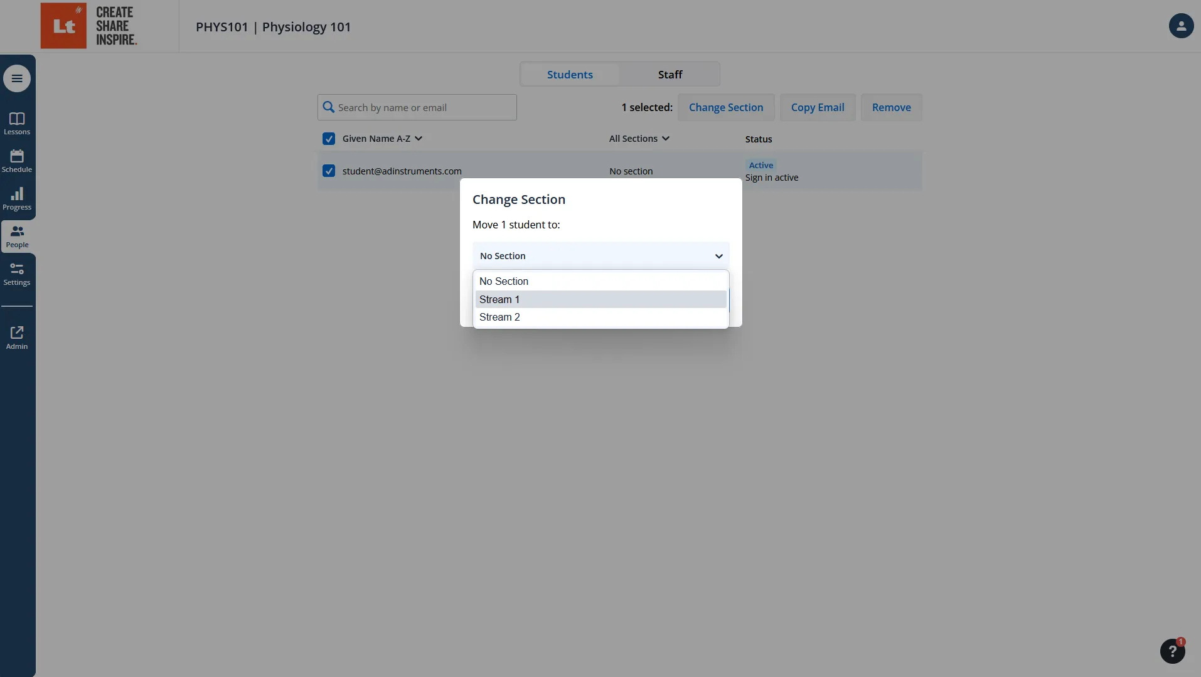This screenshot has height=677, width=1201.
Task: Open the help question mark button
Action: click(1172, 651)
